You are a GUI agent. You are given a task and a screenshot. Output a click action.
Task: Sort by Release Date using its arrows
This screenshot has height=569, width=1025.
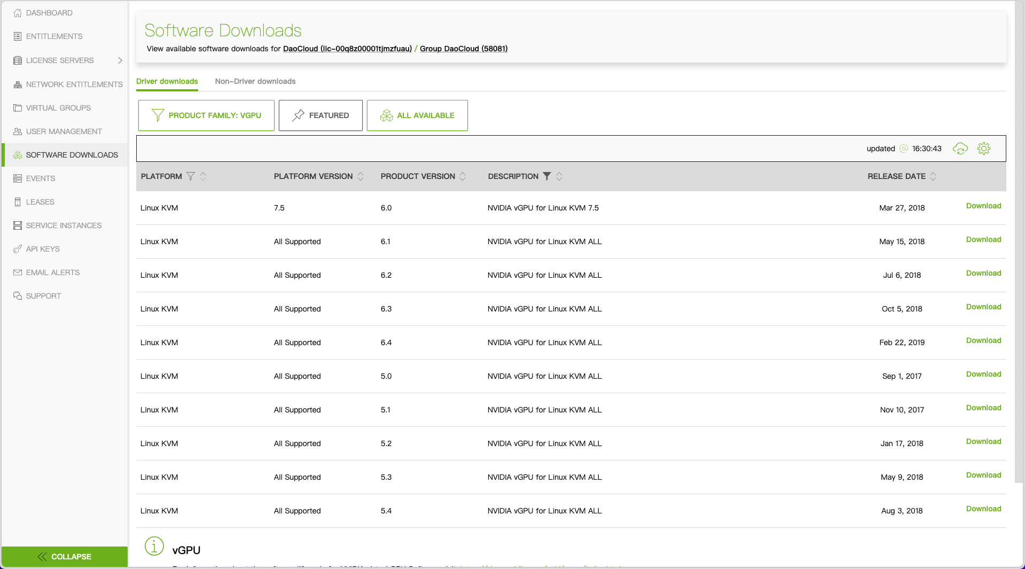tap(934, 176)
